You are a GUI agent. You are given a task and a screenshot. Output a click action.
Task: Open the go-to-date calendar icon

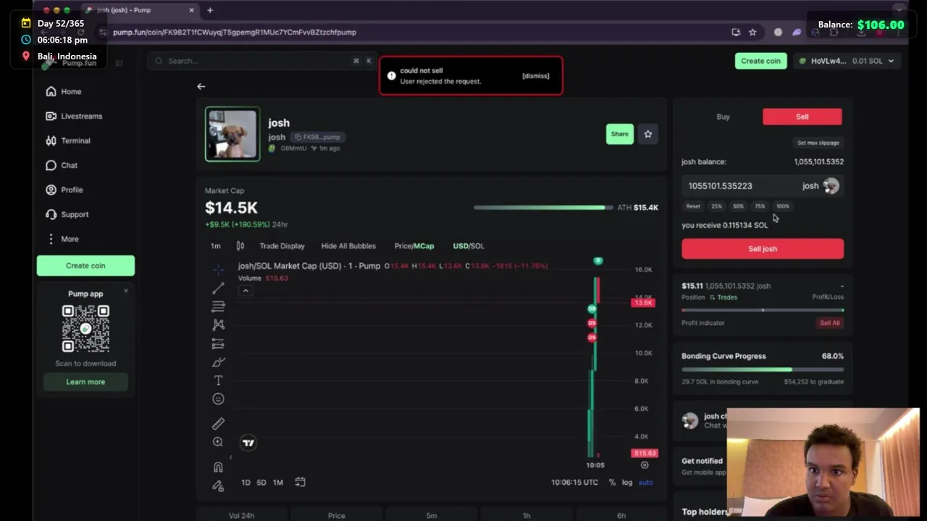[300, 482]
